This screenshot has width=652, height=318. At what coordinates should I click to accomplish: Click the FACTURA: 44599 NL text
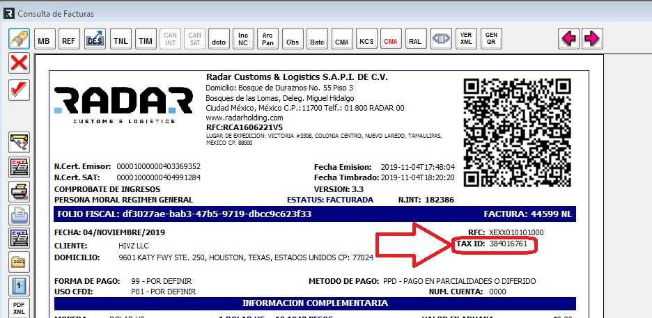point(528,214)
